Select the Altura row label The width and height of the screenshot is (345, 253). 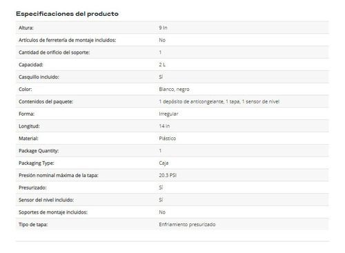click(26, 28)
